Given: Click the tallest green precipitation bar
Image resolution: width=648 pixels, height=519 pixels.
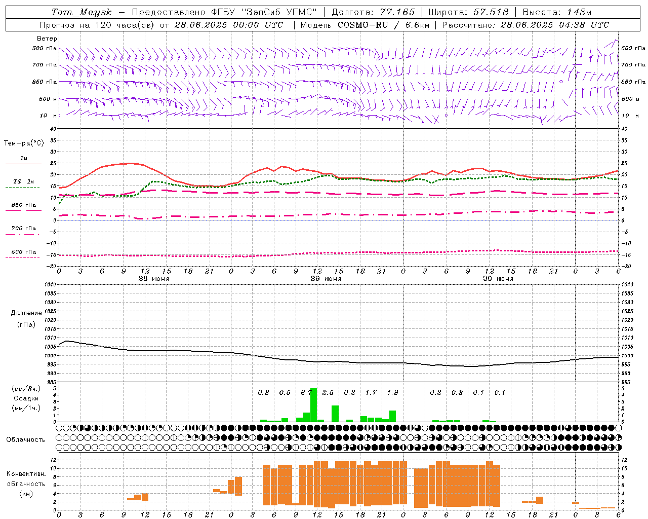Looking at the screenshot, I should 313,404.
